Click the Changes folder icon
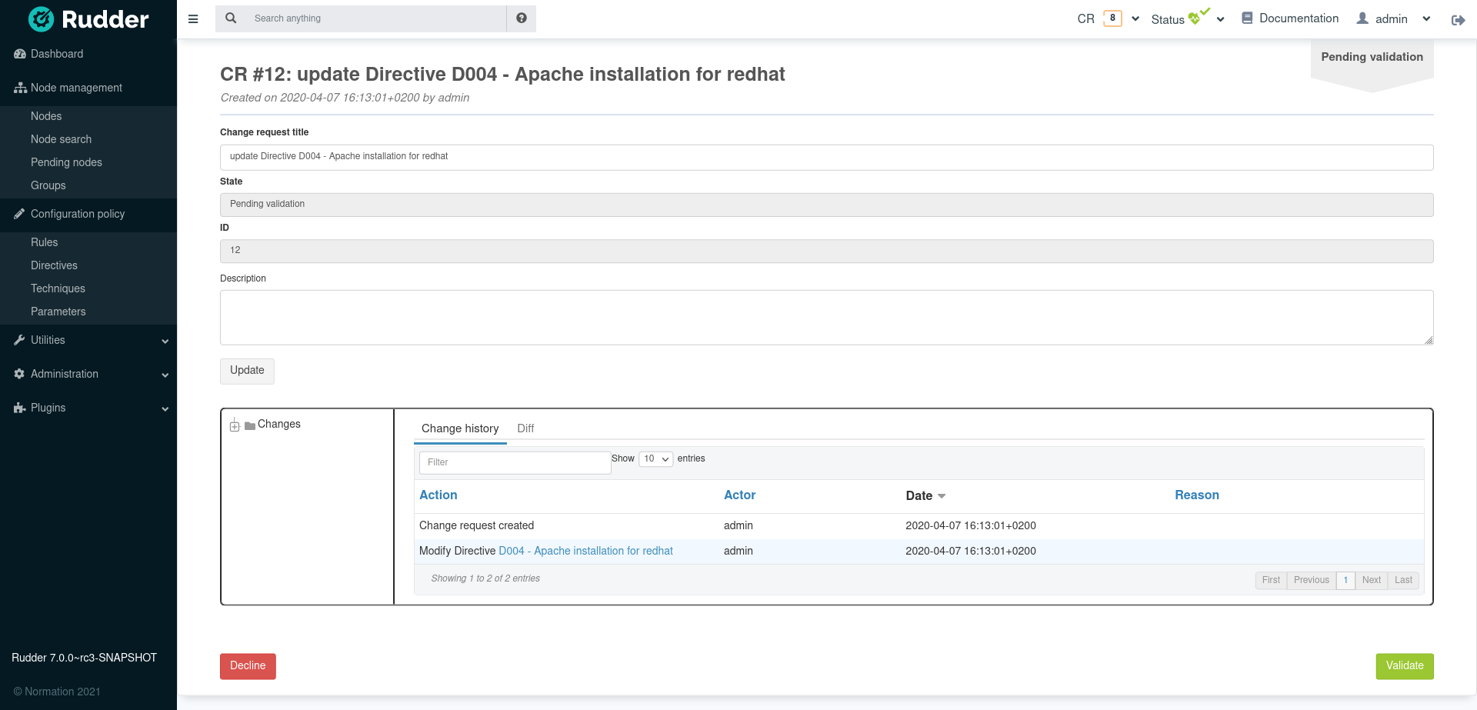Viewport: 1477px width, 710px height. click(250, 425)
